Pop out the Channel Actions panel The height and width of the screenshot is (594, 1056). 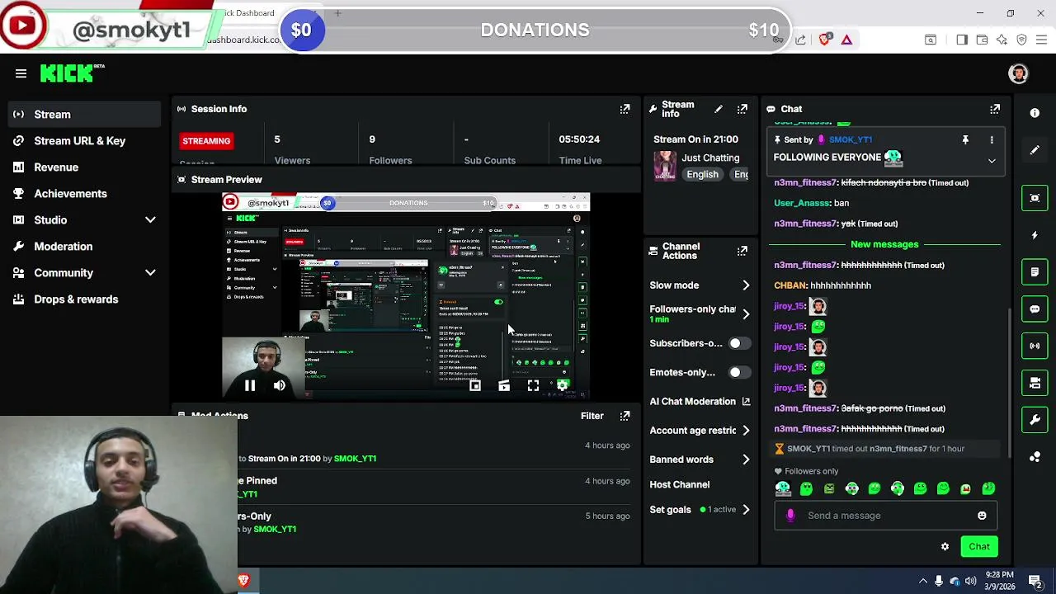742,251
